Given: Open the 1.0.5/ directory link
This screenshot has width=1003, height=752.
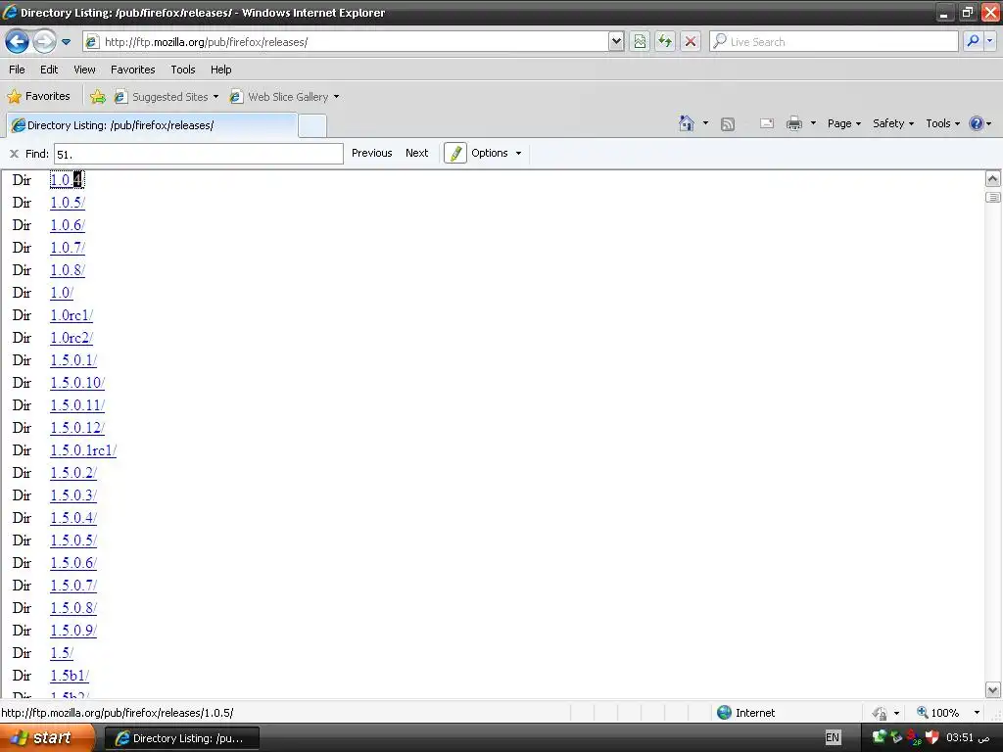Looking at the screenshot, I should [x=68, y=203].
